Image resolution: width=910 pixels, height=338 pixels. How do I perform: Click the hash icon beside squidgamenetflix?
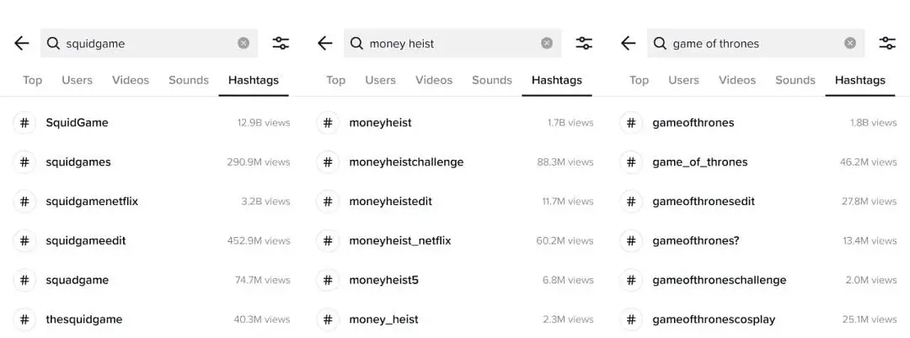24,202
